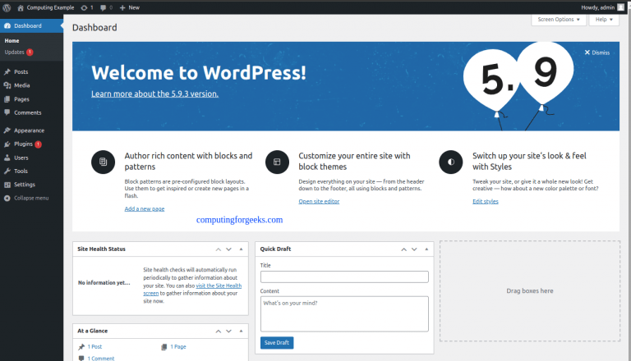
Task: Move At a Glance box down
Action: click(228, 331)
